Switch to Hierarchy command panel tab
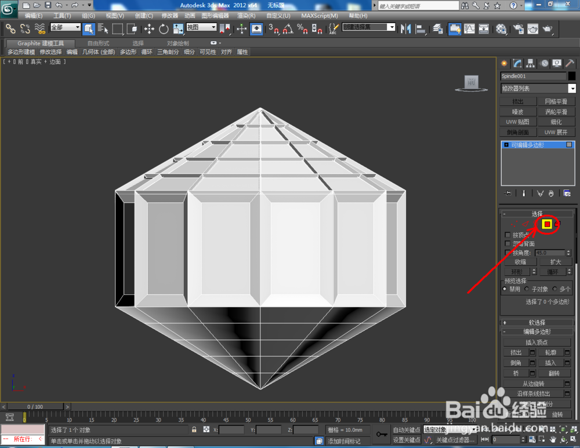 point(531,64)
